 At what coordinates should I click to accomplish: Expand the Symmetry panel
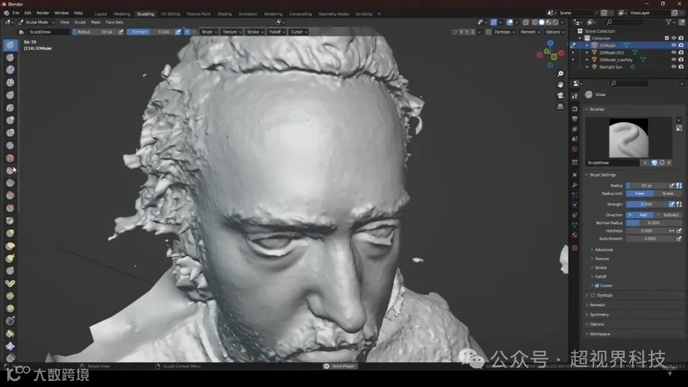click(599, 314)
